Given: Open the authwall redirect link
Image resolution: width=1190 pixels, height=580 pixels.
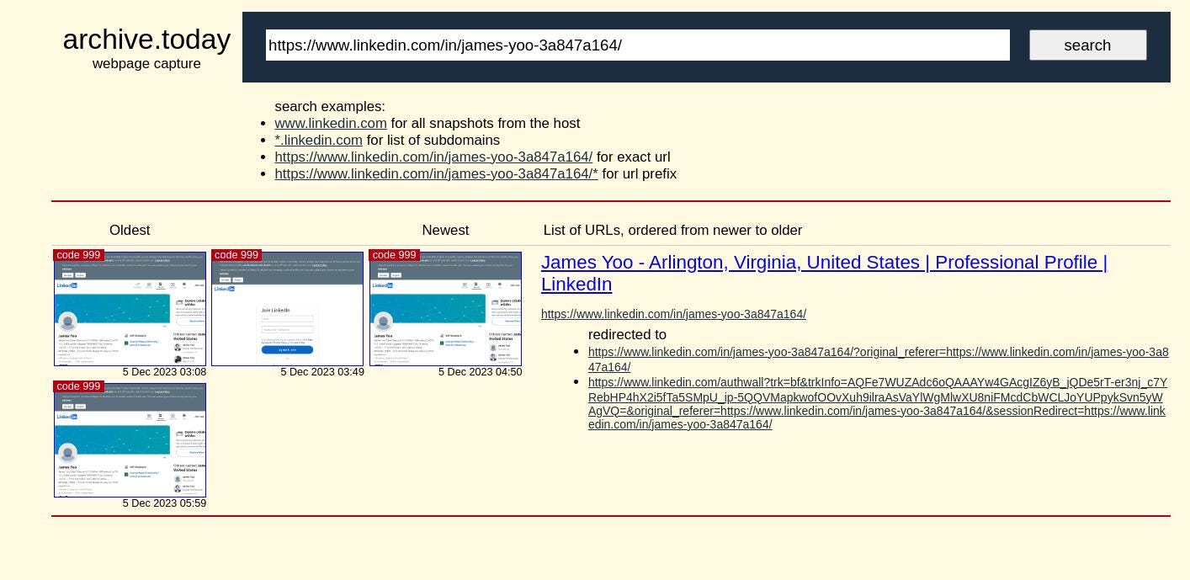Looking at the screenshot, I should coord(878,403).
